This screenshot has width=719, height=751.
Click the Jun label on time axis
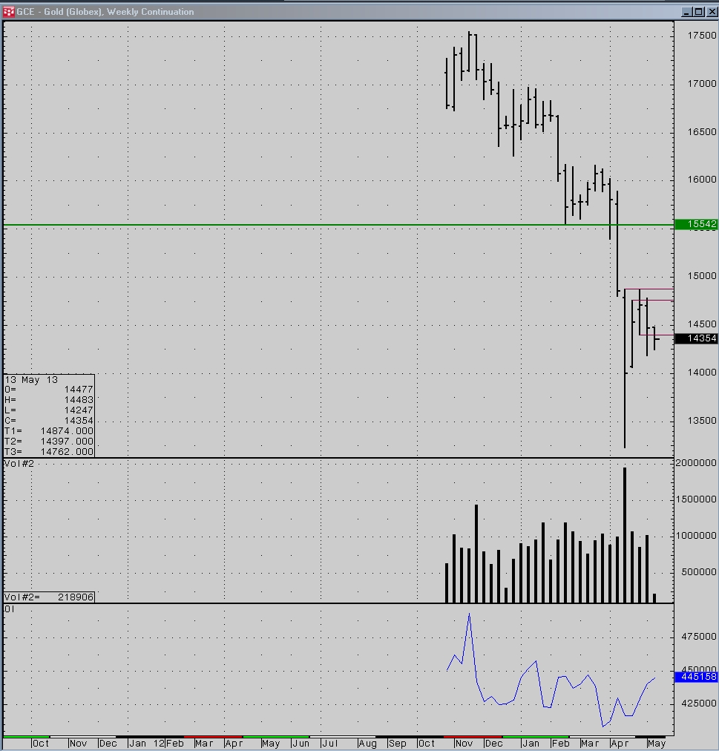pos(301,744)
